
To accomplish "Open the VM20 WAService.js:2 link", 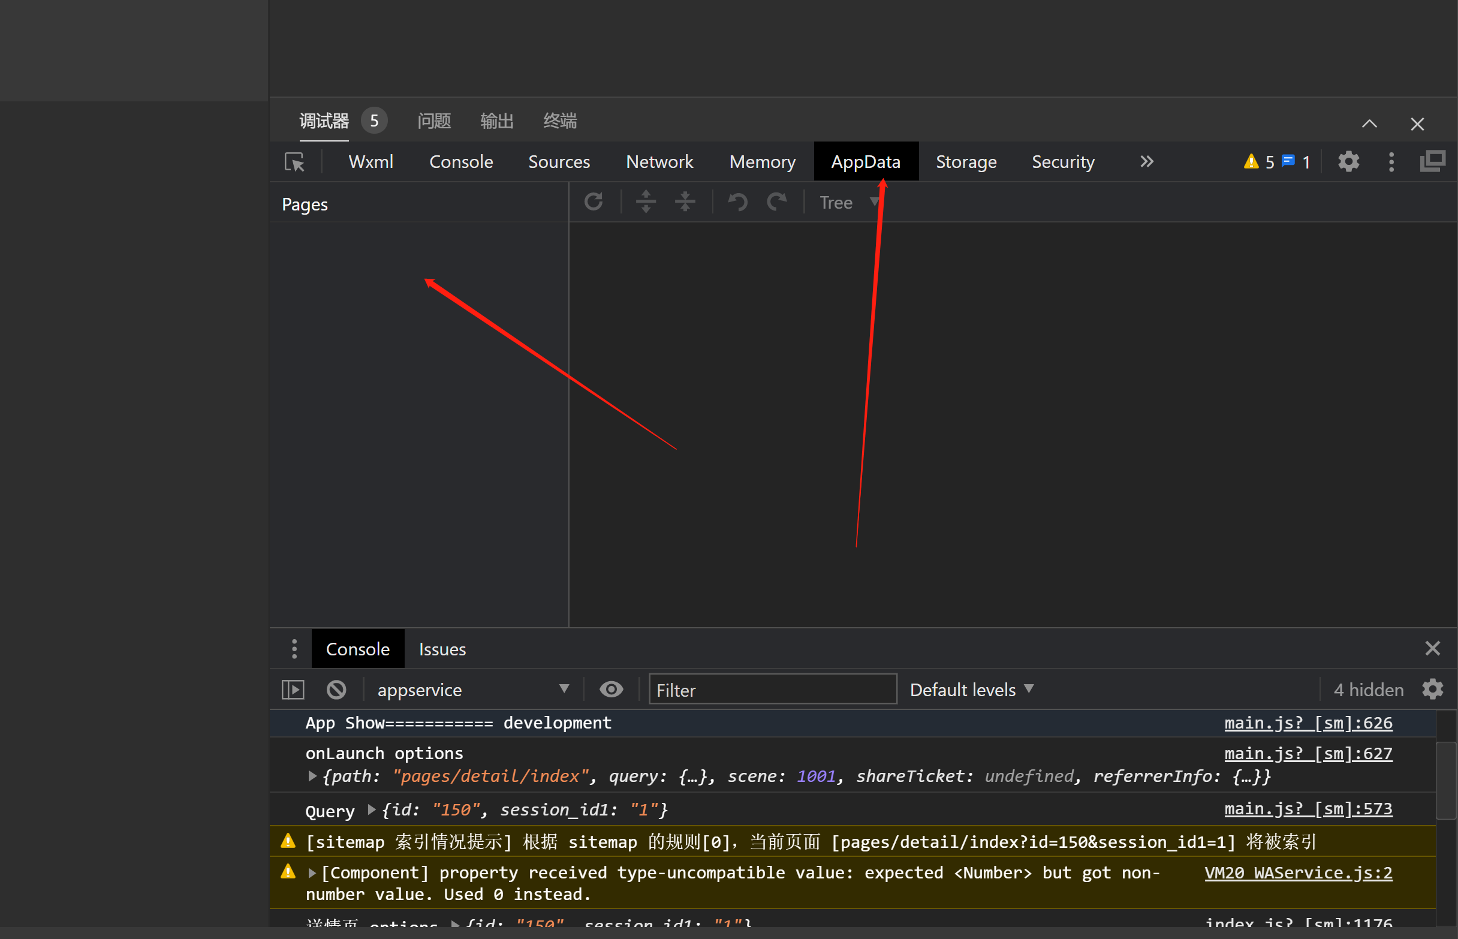I will click(x=1299, y=872).
